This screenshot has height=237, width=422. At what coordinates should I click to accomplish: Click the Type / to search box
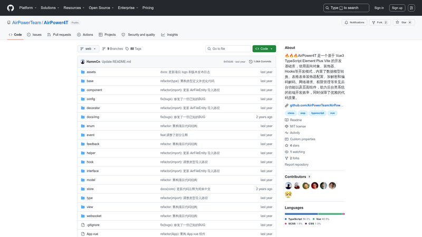[346, 8]
